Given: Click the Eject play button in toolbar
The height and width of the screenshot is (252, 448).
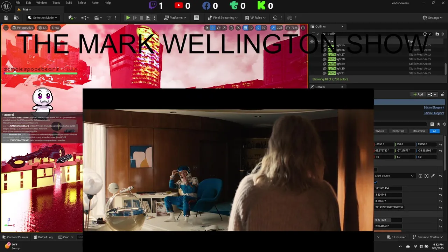Looking at the screenshot, I should click(148, 17).
